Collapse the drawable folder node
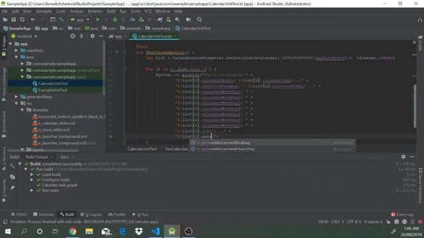The height and width of the screenshot is (238, 424). tap(23, 110)
